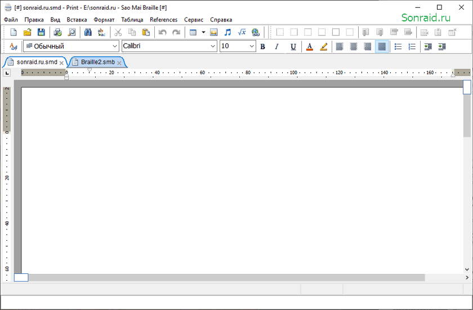Toggle the numbered list
This screenshot has height=310, width=473.
tap(412, 46)
